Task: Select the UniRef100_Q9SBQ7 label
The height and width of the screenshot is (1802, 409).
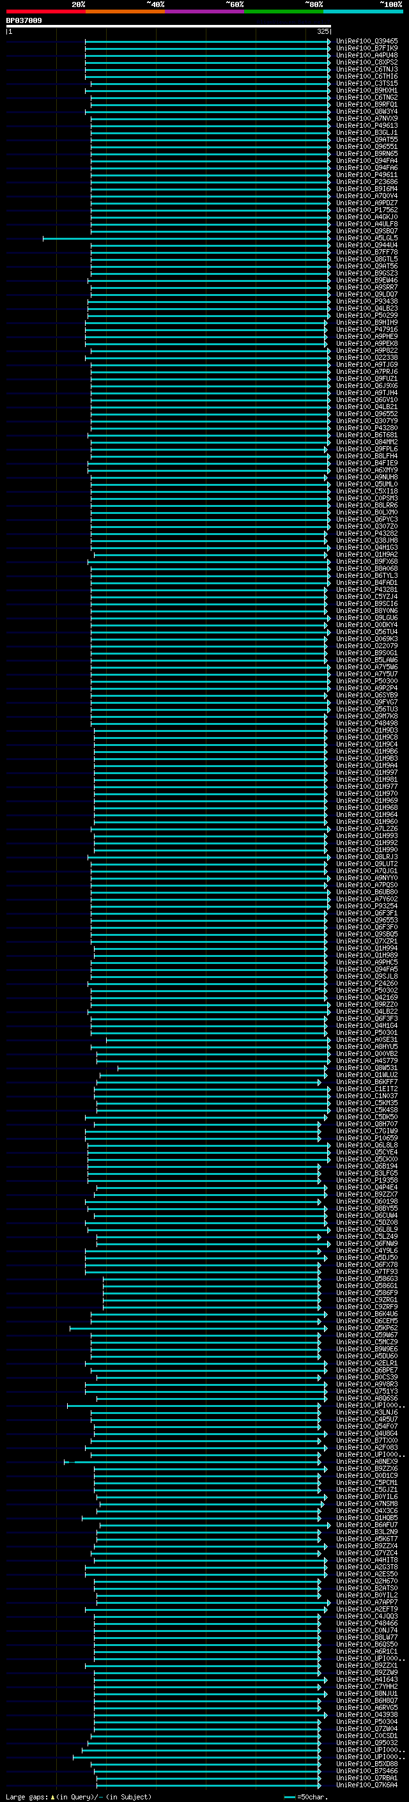Action: click(367, 231)
